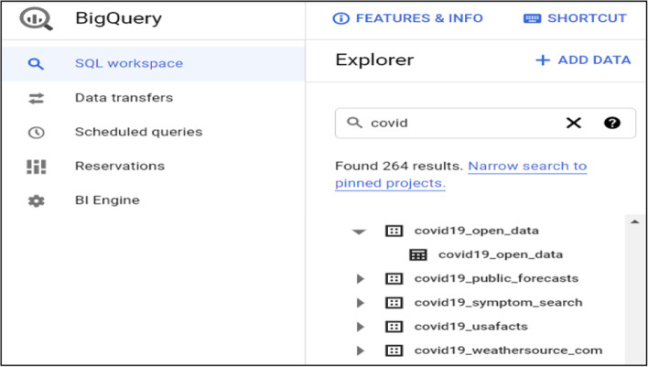Expand the covid19_public_forecasts dataset

[360, 278]
